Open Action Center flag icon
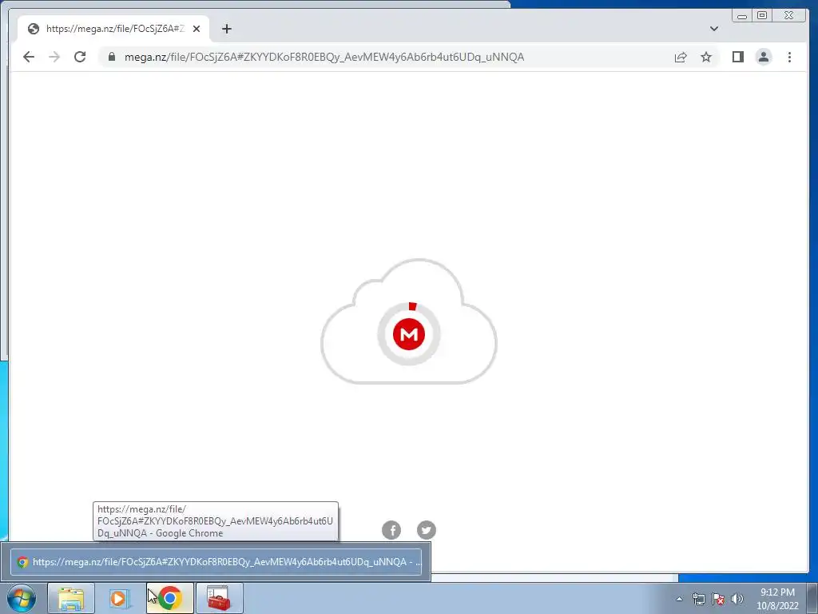 pyautogui.click(x=718, y=599)
